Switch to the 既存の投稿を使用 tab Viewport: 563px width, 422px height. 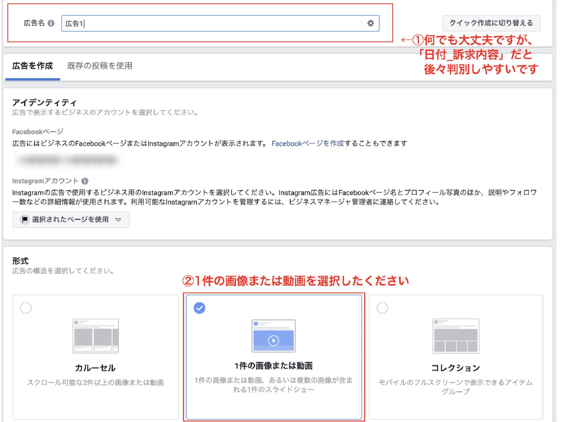tap(100, 66)
